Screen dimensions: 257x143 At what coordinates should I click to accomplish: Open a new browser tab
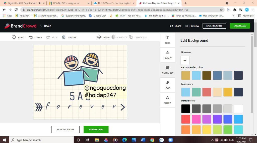coord(185,3)
